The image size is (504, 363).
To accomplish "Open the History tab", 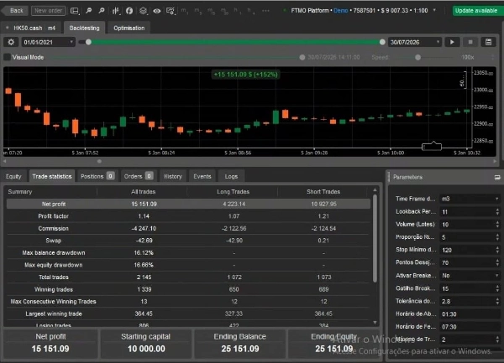I will (173, 176).
